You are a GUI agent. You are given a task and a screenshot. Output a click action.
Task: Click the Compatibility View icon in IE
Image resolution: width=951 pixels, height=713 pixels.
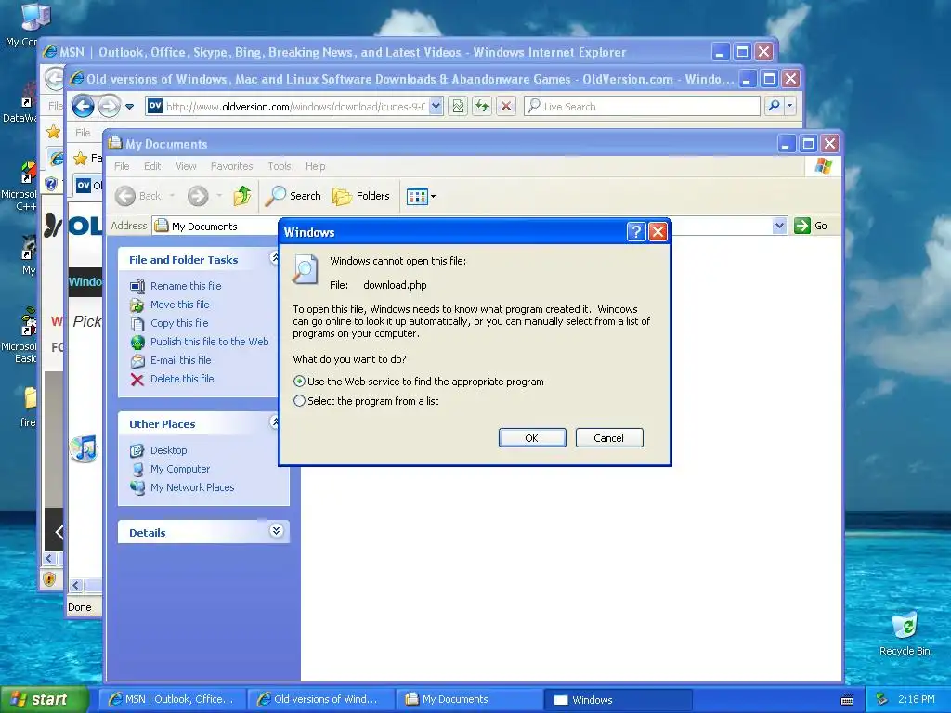tap(458, 107)
